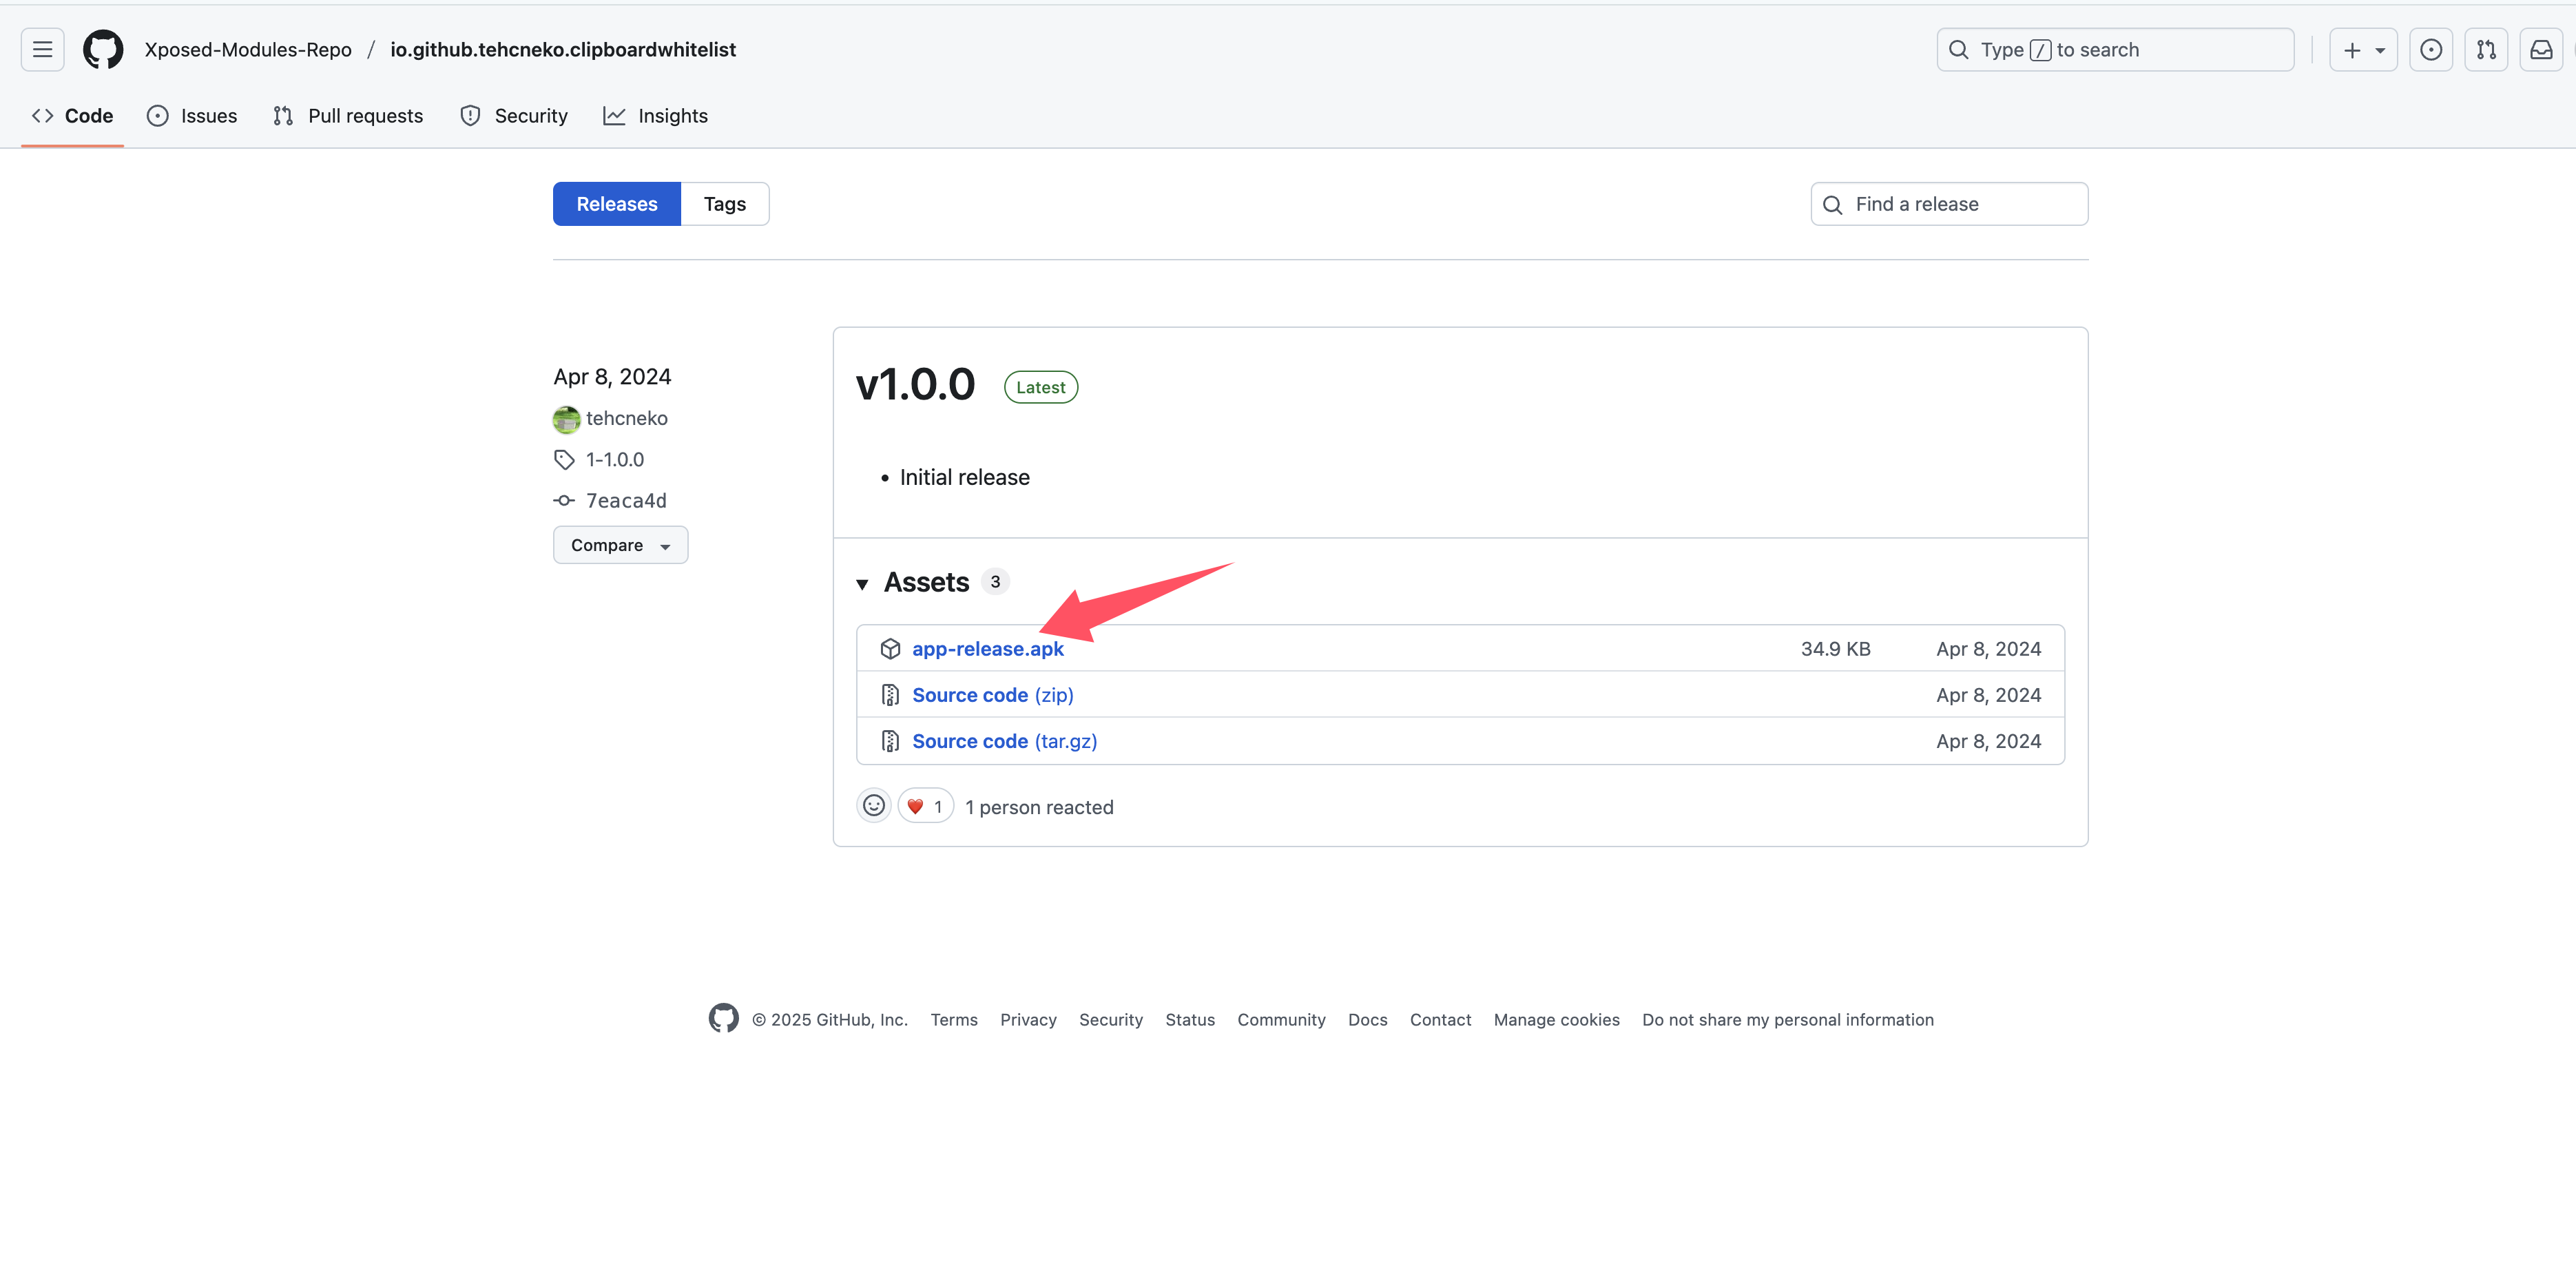Open the create new dropdown in the header

pos(2362,49)
